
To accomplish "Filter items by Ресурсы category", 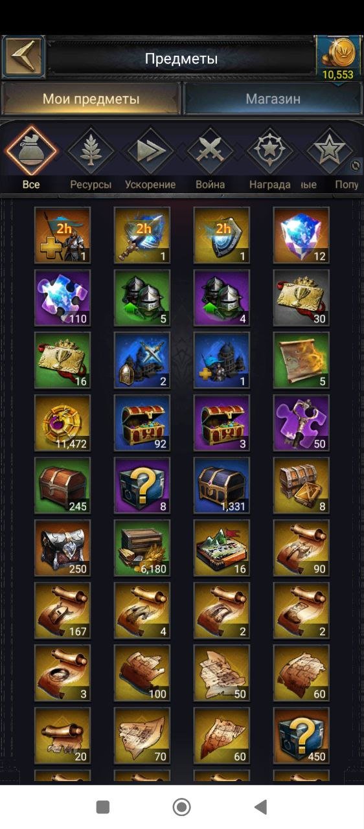I will 91,159.
